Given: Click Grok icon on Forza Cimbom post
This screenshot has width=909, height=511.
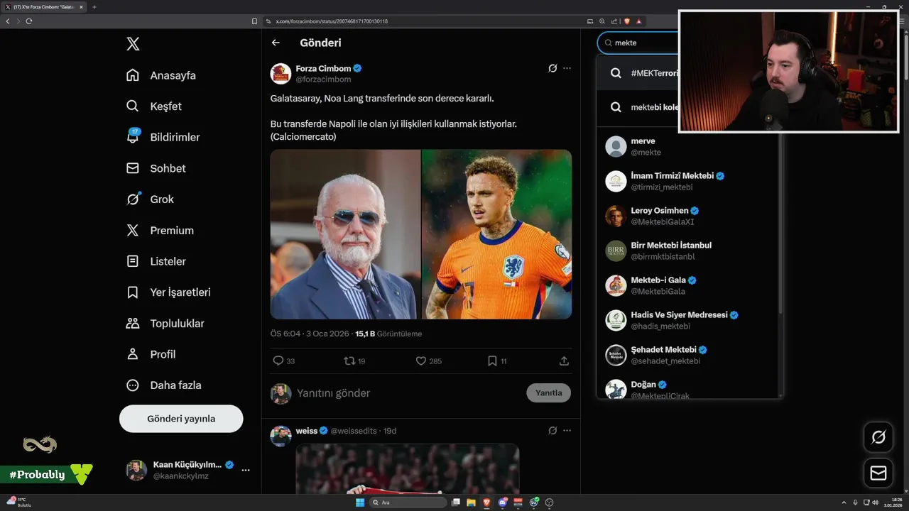Looking at the screenshot, I should coord(553,68).
